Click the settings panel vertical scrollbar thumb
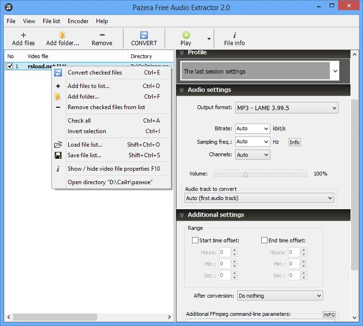 (354, 185)
